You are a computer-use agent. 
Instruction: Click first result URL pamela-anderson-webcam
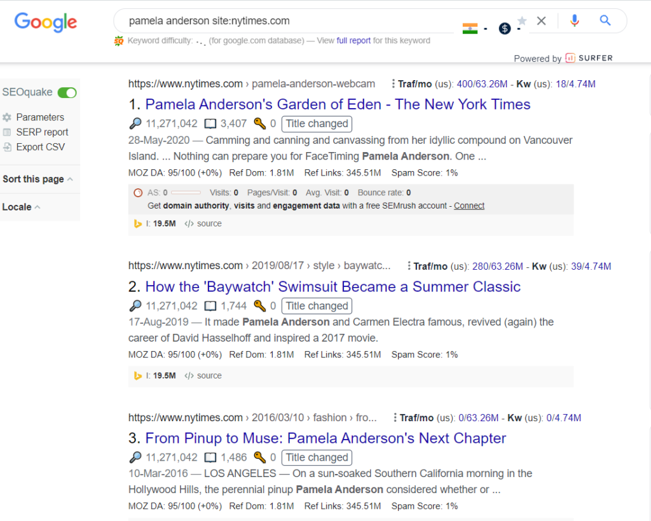click(252, 84)
